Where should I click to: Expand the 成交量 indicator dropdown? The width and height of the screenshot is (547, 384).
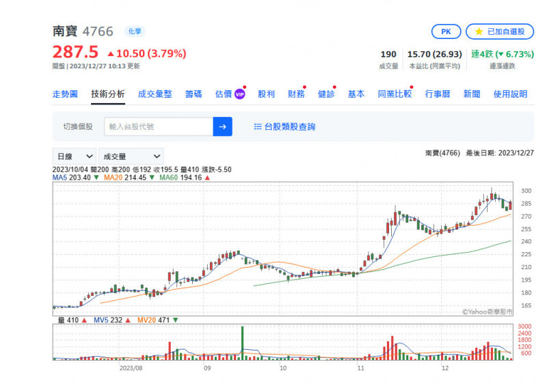[131, 156]
